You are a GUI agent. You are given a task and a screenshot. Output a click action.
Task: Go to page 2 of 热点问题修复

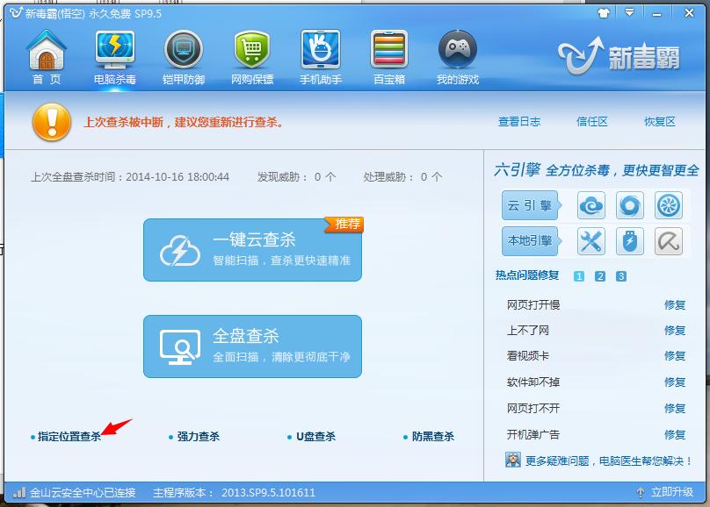(600, 276)
